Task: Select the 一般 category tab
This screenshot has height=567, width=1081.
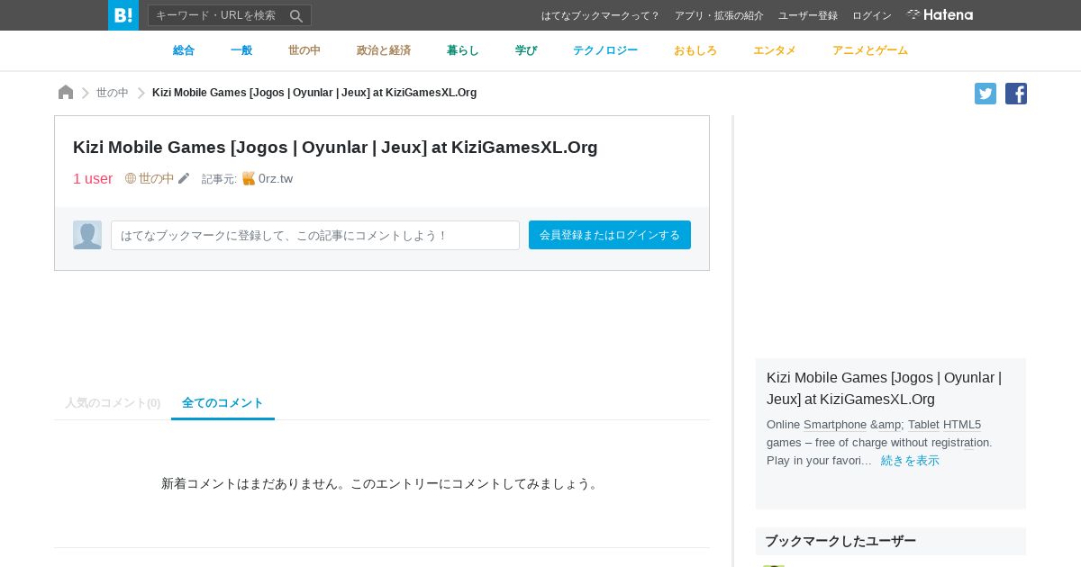Action: 241,50
